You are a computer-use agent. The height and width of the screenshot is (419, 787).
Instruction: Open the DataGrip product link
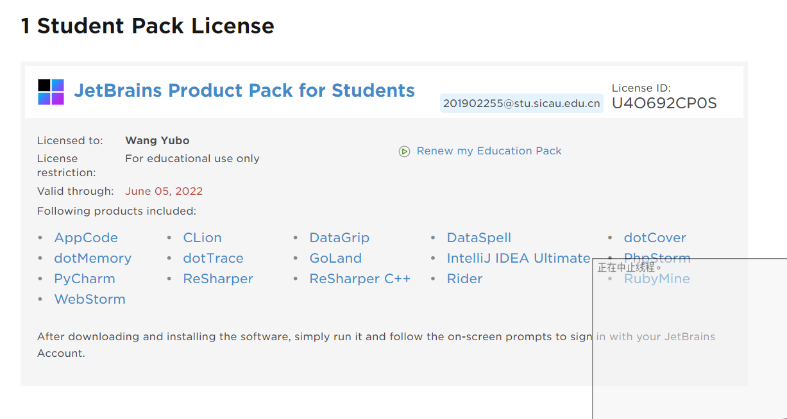(x=339, y=238)
